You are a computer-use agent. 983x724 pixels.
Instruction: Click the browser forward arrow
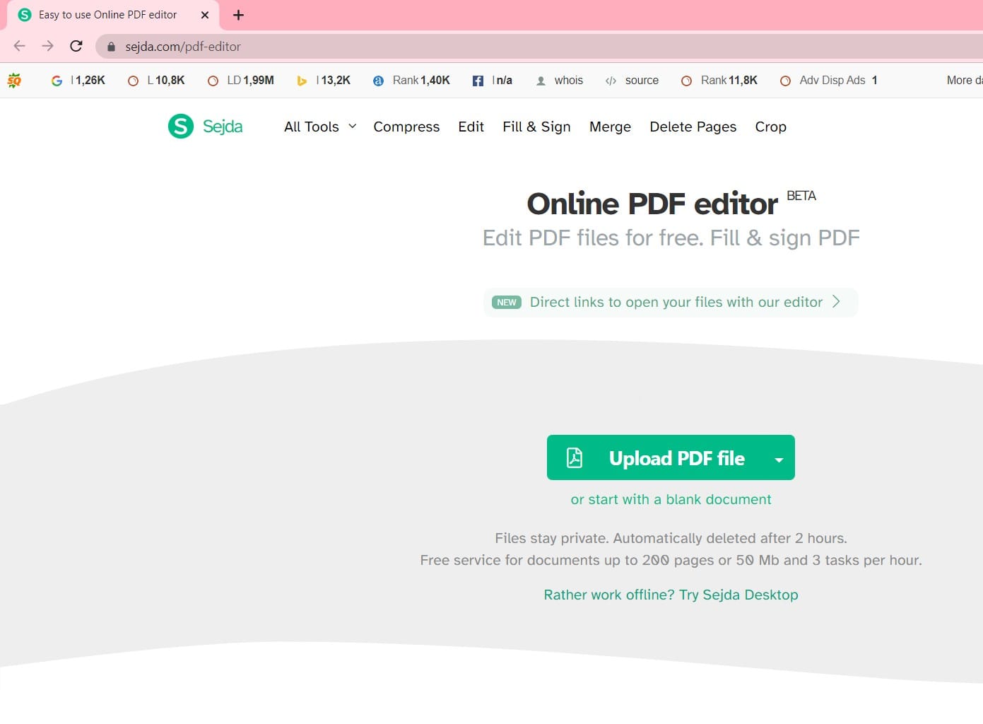click(47, 46)
